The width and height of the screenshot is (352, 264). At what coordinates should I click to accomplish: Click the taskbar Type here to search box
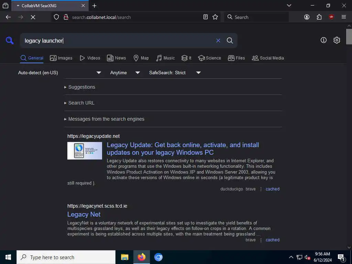pyautogui.click(x=66, y=257)
